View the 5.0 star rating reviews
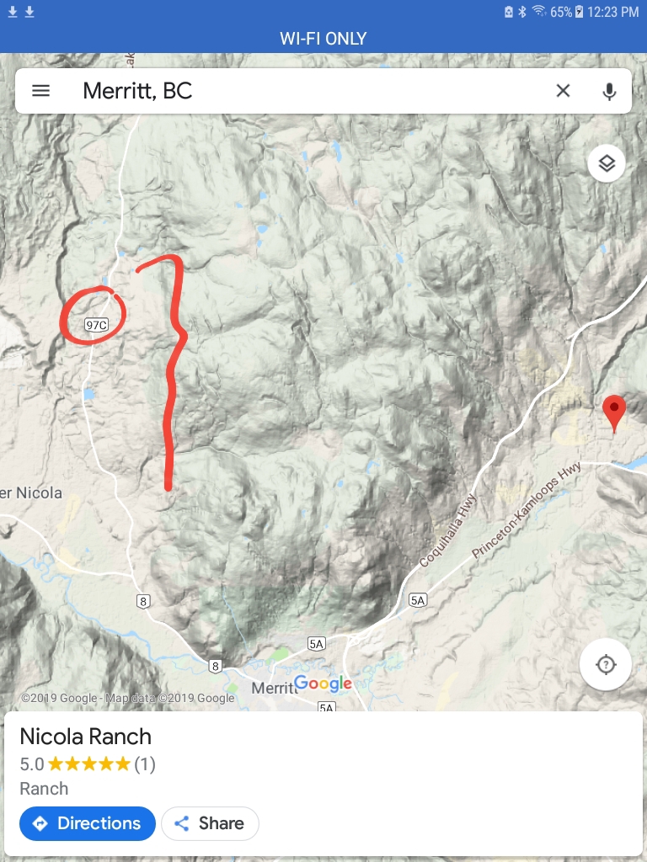 point(88,764)
